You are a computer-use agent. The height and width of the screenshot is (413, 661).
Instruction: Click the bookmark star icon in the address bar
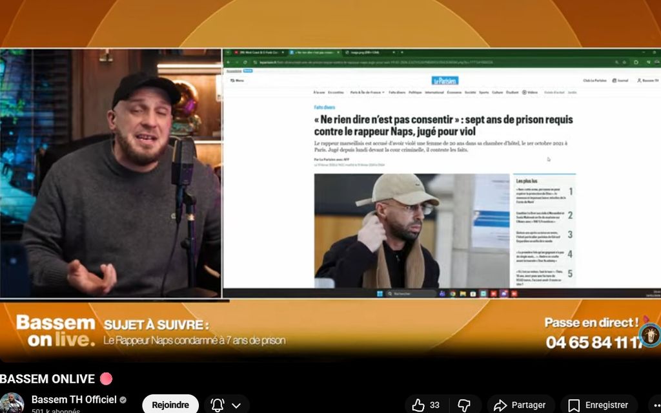pyautogui.click(x=624, y=62)
